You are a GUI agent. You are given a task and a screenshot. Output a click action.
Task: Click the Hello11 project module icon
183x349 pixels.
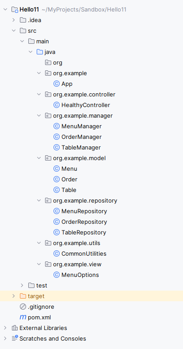click(x=15, y=10)
